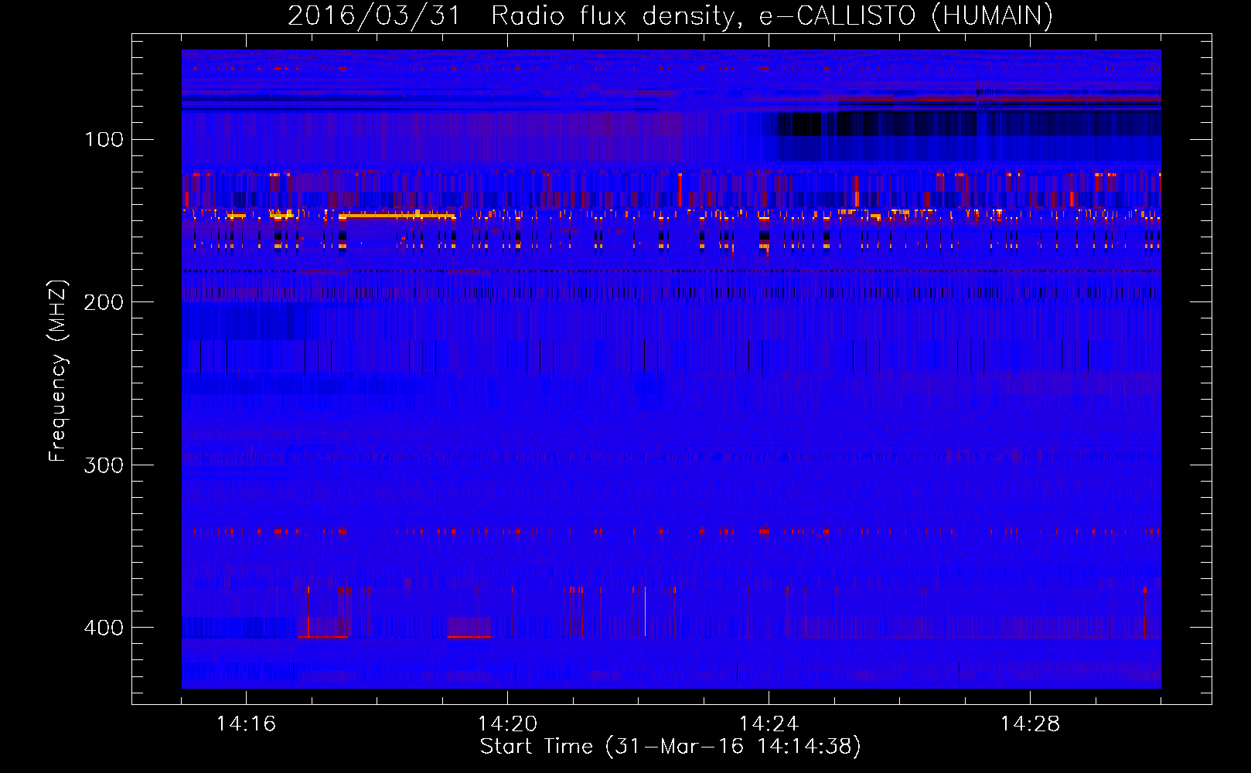The width and height of the screenshot is (1251, 773).
Task: Select the 100 frequency tick label
Action: (x=104, y=139)
